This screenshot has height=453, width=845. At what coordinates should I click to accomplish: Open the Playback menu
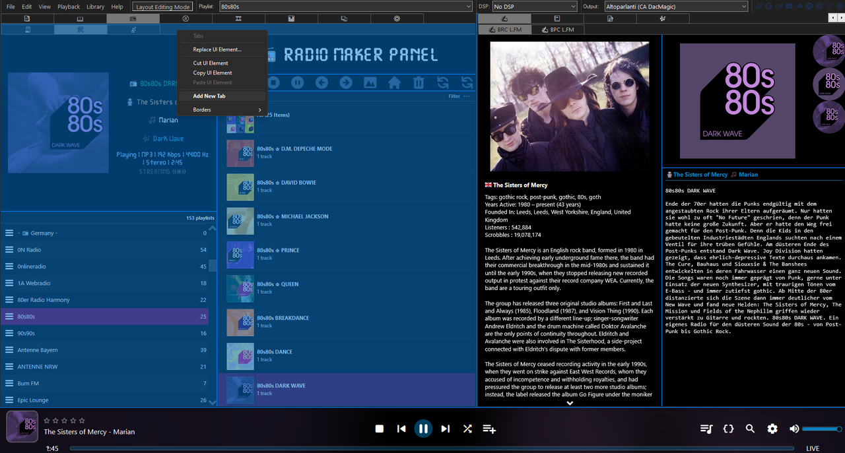pyautogui.click(x=69, y=7)
